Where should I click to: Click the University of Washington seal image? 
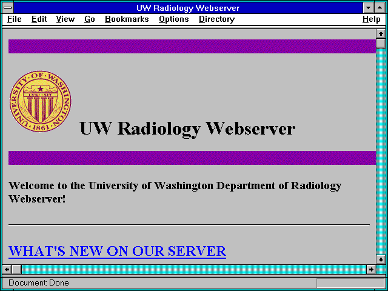tap(41, 101)
